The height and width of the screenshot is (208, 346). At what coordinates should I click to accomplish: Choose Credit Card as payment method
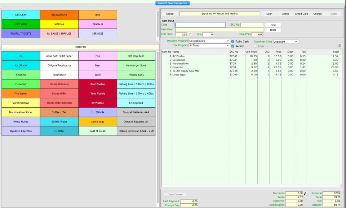(x=301, y=14)
